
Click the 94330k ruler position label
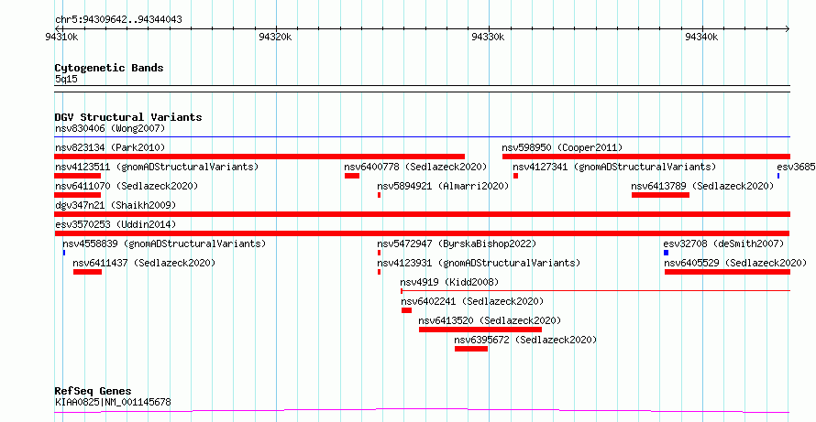coord(488,38)
